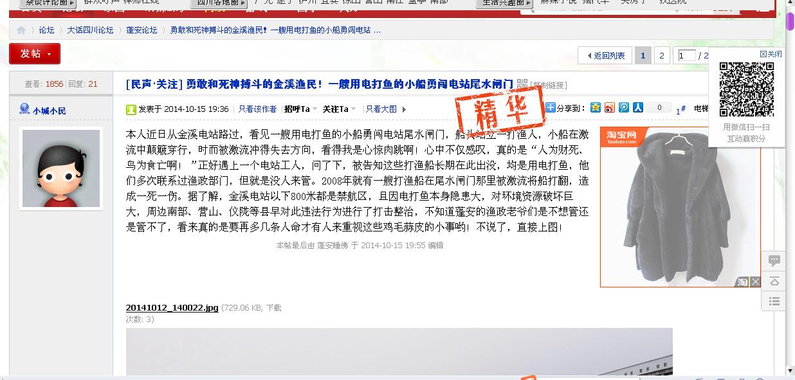
Task: Open author profile 小城小民
Action: [x=50, y=111]
